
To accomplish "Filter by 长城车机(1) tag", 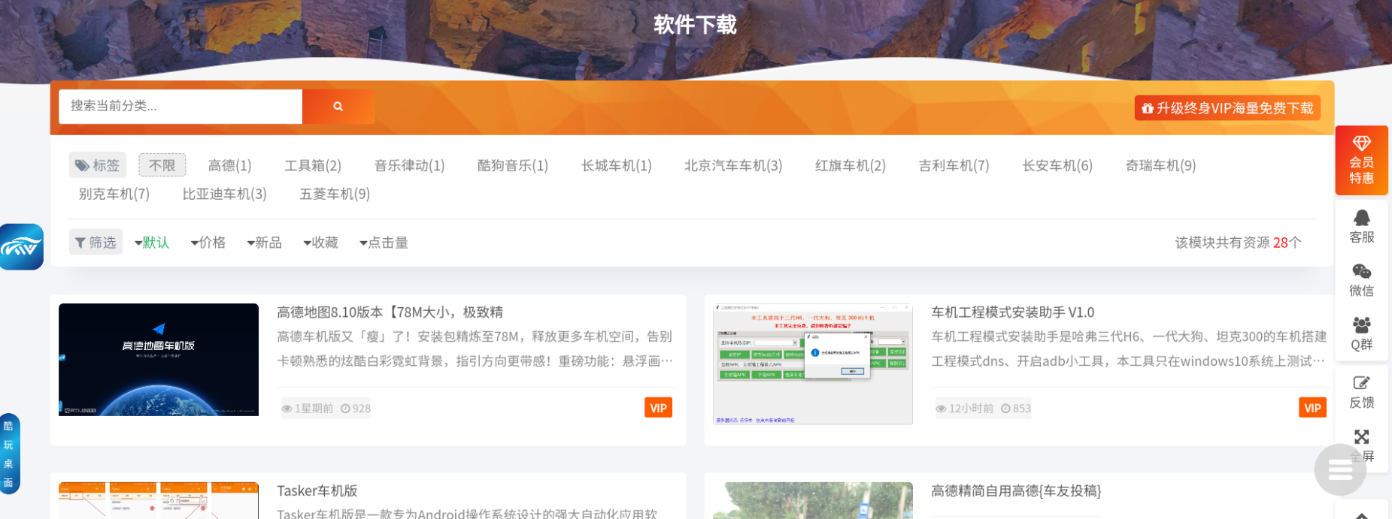I will [x=617, y=165].
